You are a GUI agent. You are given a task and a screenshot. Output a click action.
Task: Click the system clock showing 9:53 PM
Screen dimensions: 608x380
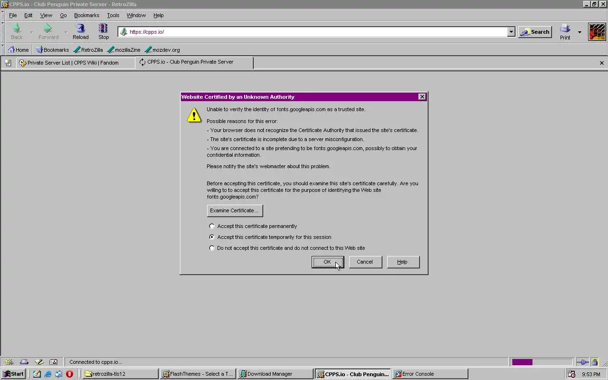(591, 374)
